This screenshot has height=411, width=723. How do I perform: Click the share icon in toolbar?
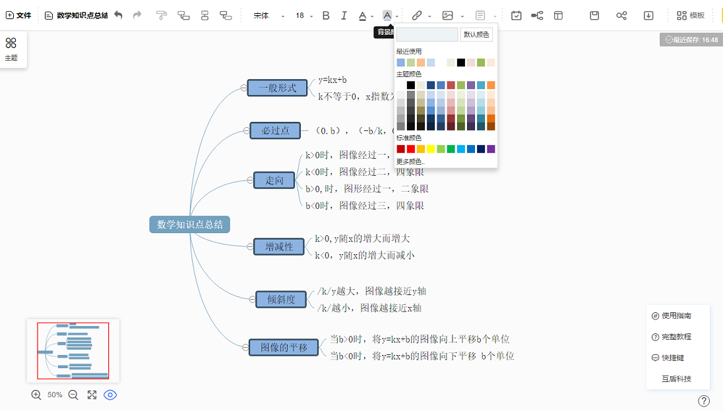(x=621, y=15)
